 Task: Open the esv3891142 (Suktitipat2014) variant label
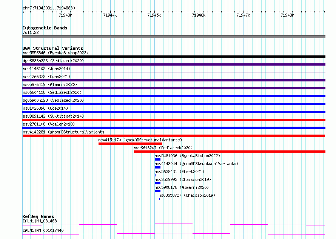coord(53,116)
